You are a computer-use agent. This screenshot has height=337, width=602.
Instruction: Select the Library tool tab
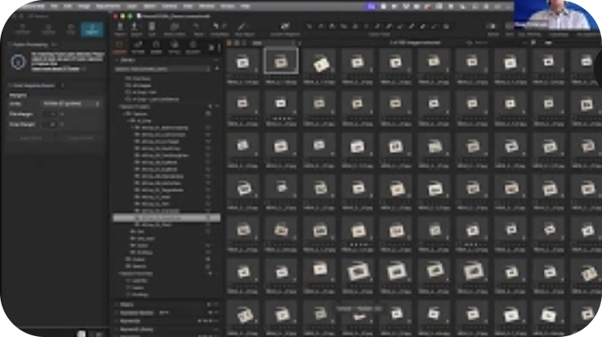(x=120, y=47)
